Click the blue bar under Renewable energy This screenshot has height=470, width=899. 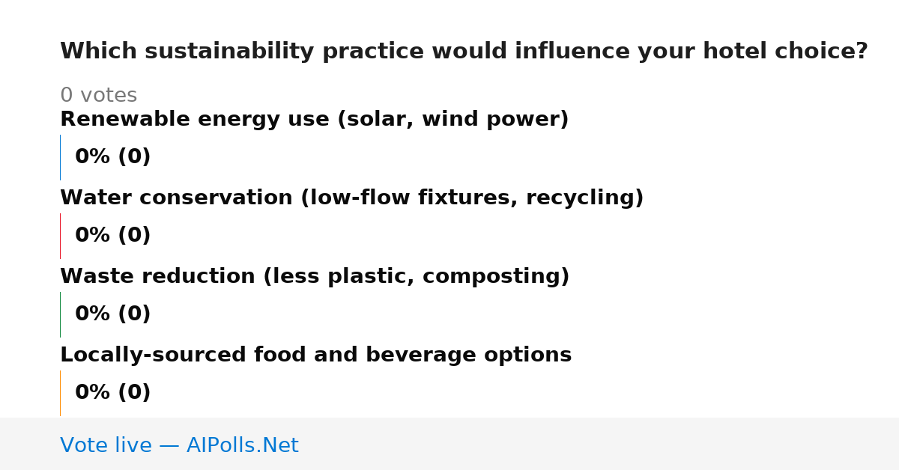(60, 157)
